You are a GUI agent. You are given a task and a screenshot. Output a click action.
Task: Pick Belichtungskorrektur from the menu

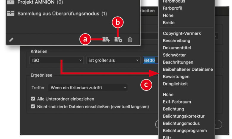pos(184,116)
